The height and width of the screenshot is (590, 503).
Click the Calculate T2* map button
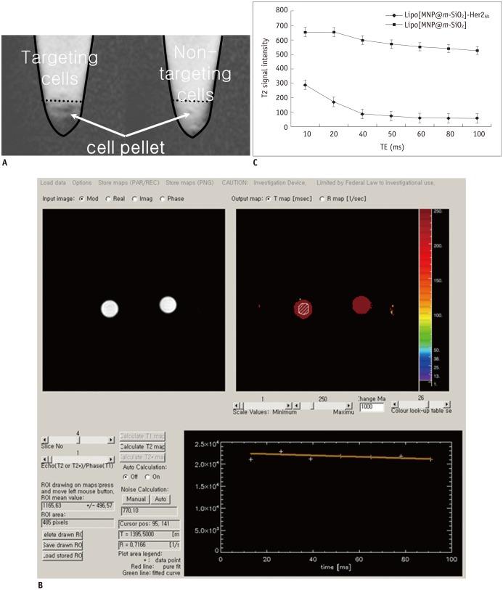click(142, 457)
